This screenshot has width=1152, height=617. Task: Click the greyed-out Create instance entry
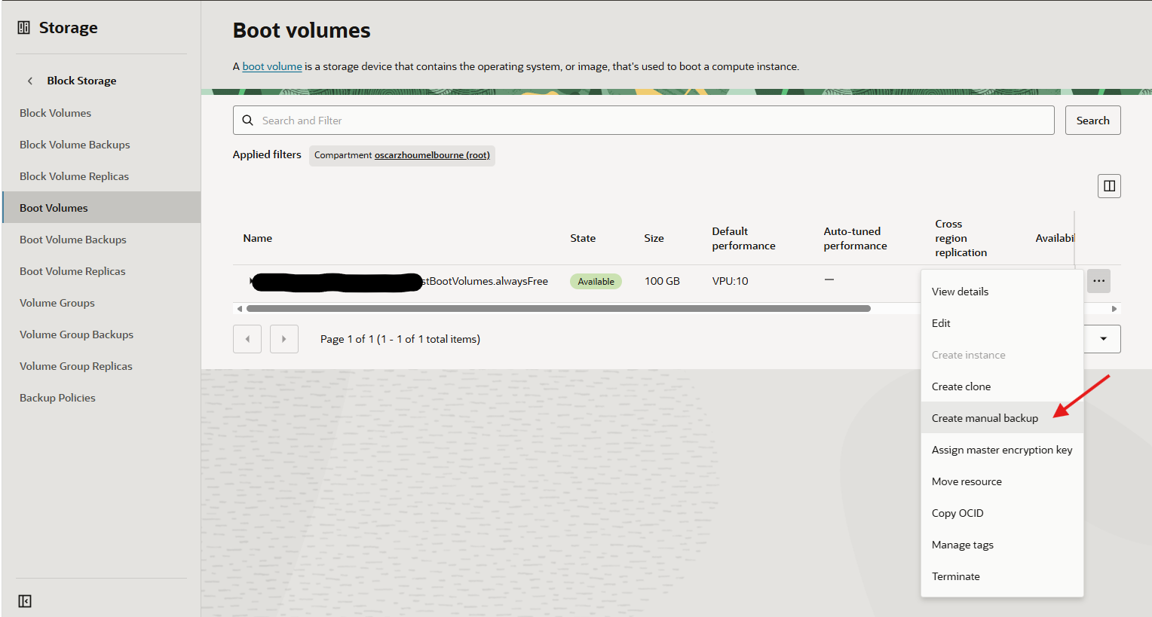click(1002, 355)
